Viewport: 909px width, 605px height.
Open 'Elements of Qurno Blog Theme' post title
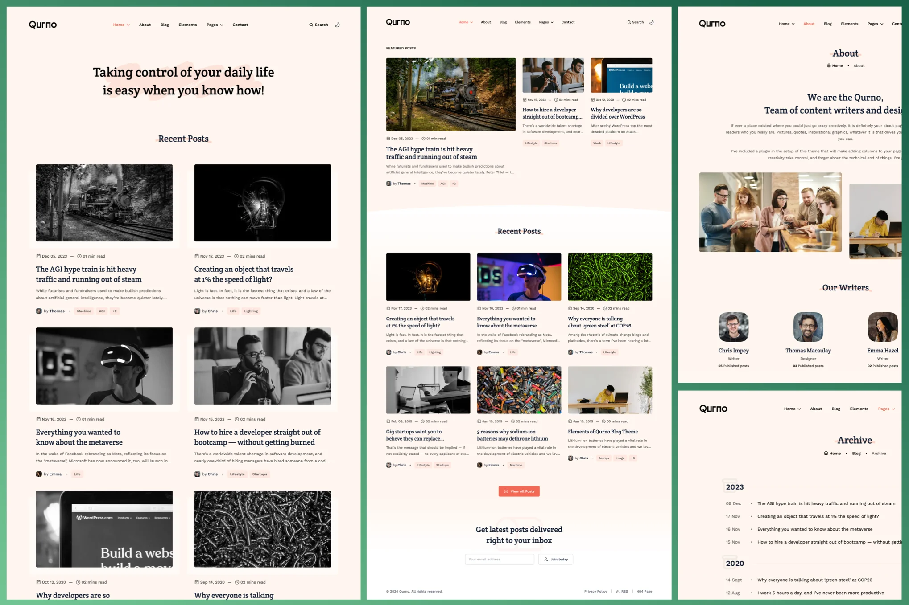click(x=603, y=432)
